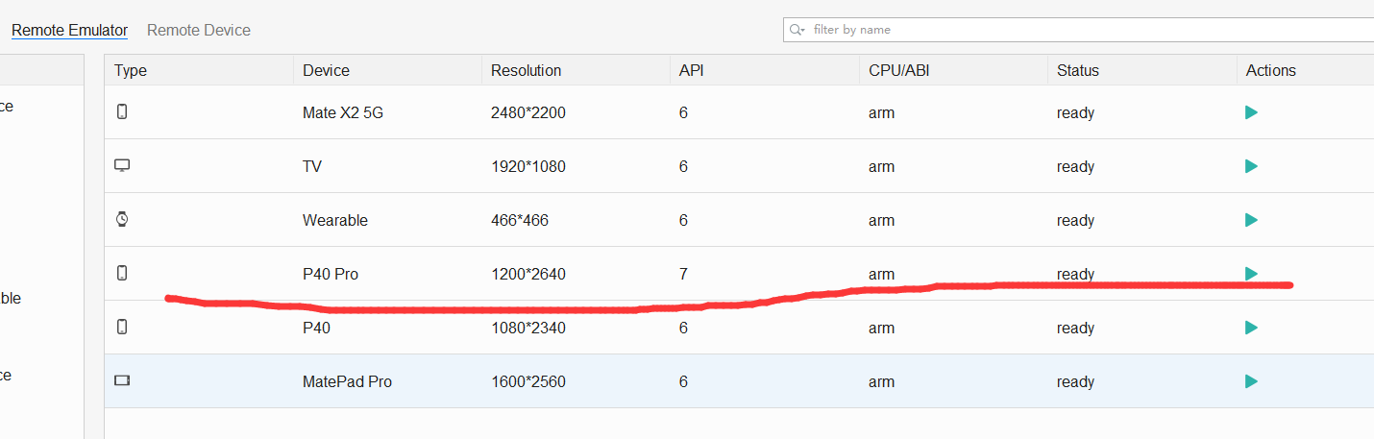
Task: Select the Wearable device name
Action: [x=335, y=220]
